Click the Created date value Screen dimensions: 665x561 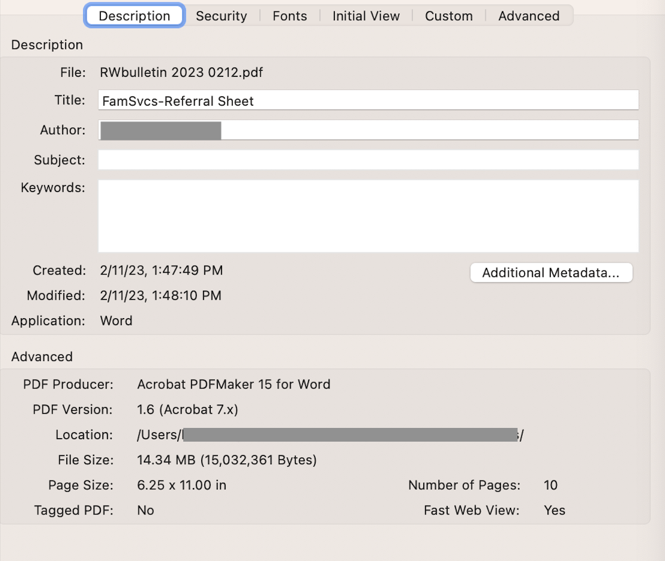point(162,270)
